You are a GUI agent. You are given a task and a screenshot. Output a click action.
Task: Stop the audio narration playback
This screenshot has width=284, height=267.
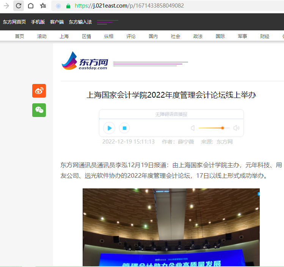coord(124,128)
